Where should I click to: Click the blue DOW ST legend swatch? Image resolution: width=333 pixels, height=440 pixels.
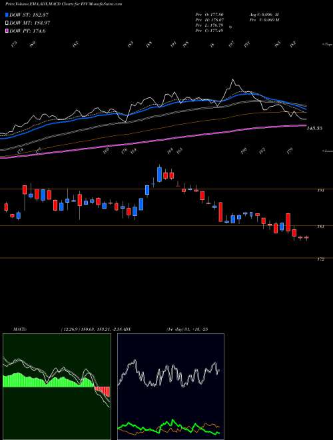coord(7,15)
